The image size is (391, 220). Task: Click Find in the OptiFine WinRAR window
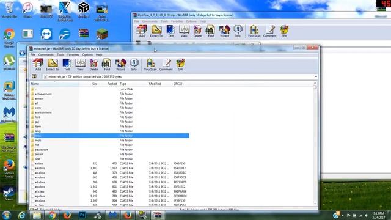pos(211,31)
